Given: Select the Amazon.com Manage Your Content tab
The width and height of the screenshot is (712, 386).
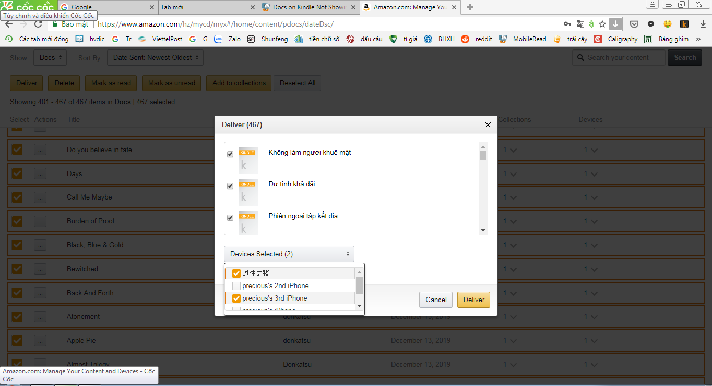Looking at the screenshot, I should [x=410, y=7].
